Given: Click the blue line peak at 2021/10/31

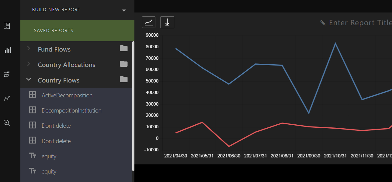Looking at the screenshot, I should coord(335,43).
